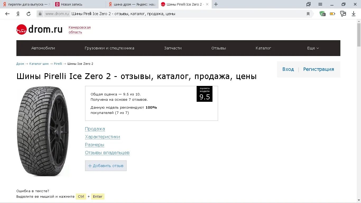The height and width of the screenshot is (203, 361).
Task: Click the battery saver icon
Action: point(332,14)
